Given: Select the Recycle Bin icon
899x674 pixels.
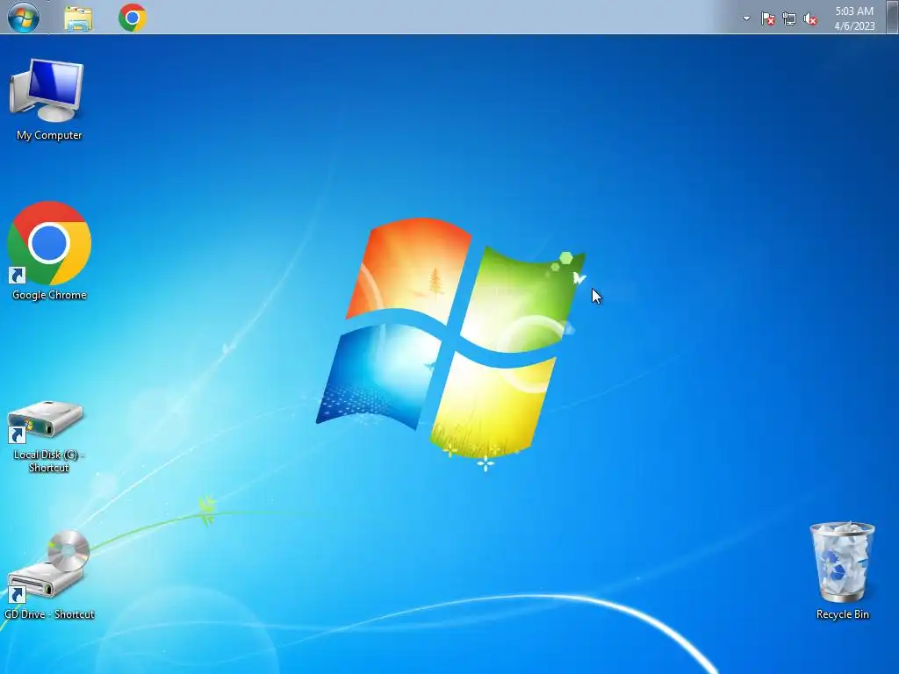Looking at the screenshot, I should point(842,562).
